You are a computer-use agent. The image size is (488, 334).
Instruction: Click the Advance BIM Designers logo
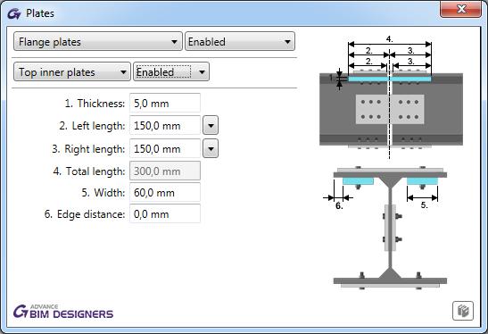pos(63,312)
